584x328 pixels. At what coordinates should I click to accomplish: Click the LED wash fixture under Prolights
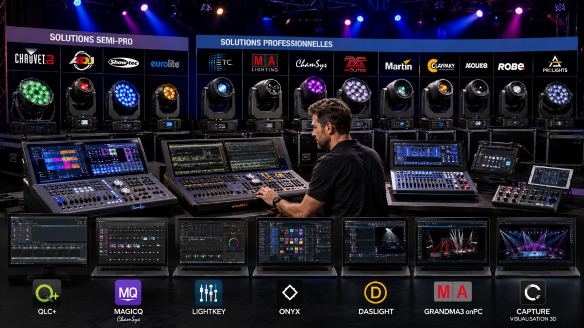pos(555,105)
